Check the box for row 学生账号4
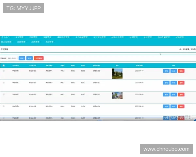Viewport: 196px width, 157px height. pyautogui.click(x=4, y=106)
